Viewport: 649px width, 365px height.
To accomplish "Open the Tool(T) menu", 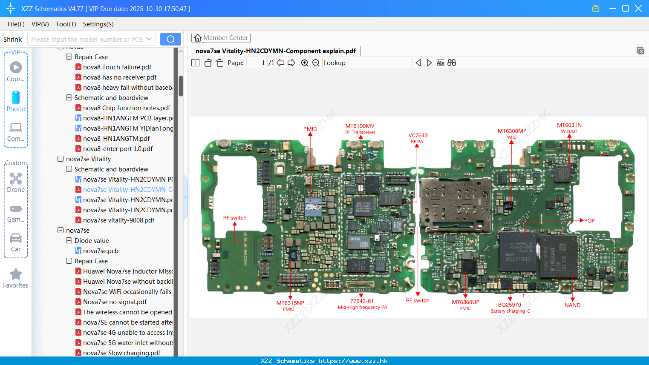I will (66, 24).
